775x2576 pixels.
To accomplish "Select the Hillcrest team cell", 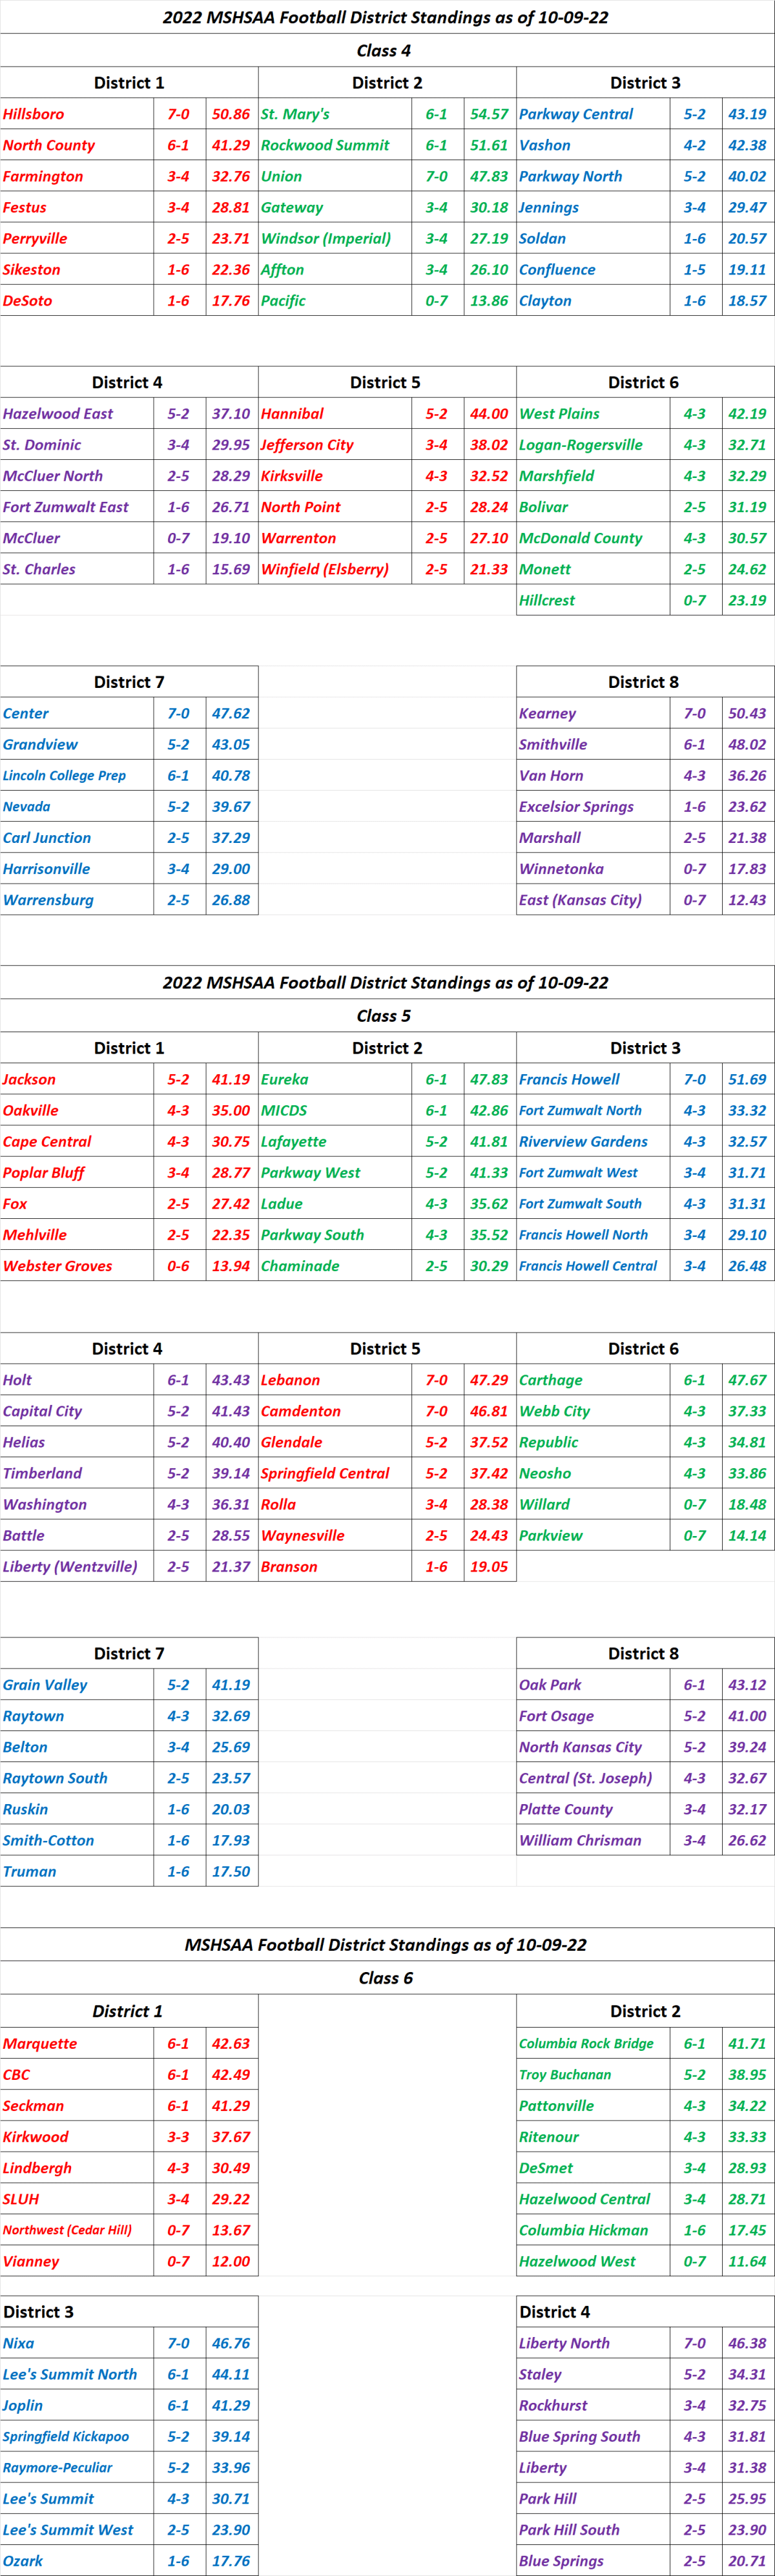I will pyautogui.click(x=593, y=600).
